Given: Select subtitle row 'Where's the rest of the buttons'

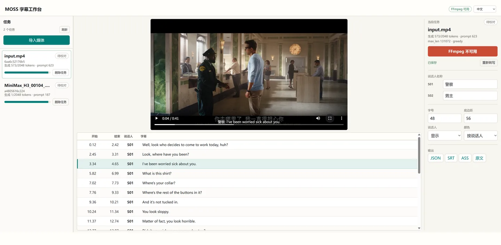Looking at the screenshot, I should 247,192.
